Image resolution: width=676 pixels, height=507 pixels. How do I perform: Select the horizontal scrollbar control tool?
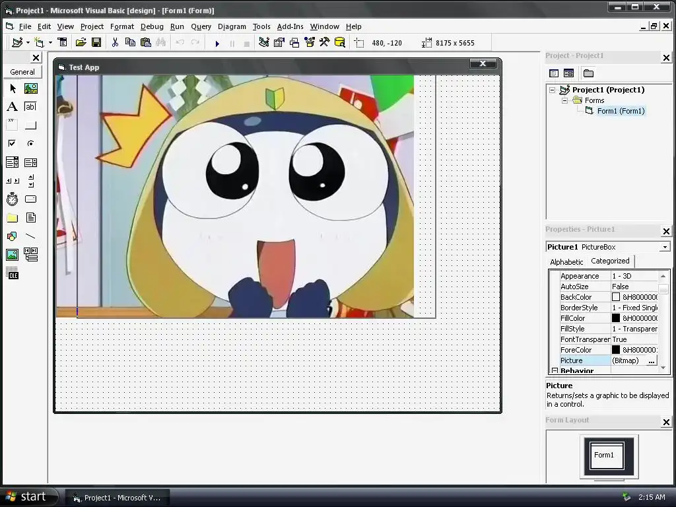coord(13,181)
